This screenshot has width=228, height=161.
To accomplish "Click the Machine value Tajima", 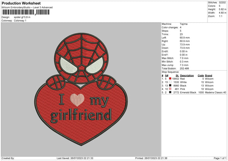I will 184,24.
